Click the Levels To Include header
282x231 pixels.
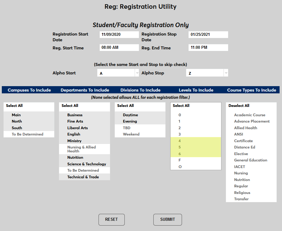[196, 89]
